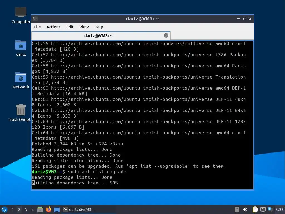Open the clipboard manager tray icon

tap(255, 210)
